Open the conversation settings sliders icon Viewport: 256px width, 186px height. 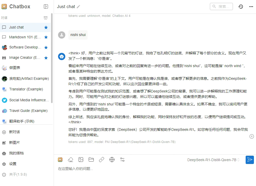pyautogui.click(x=122, y=160)
